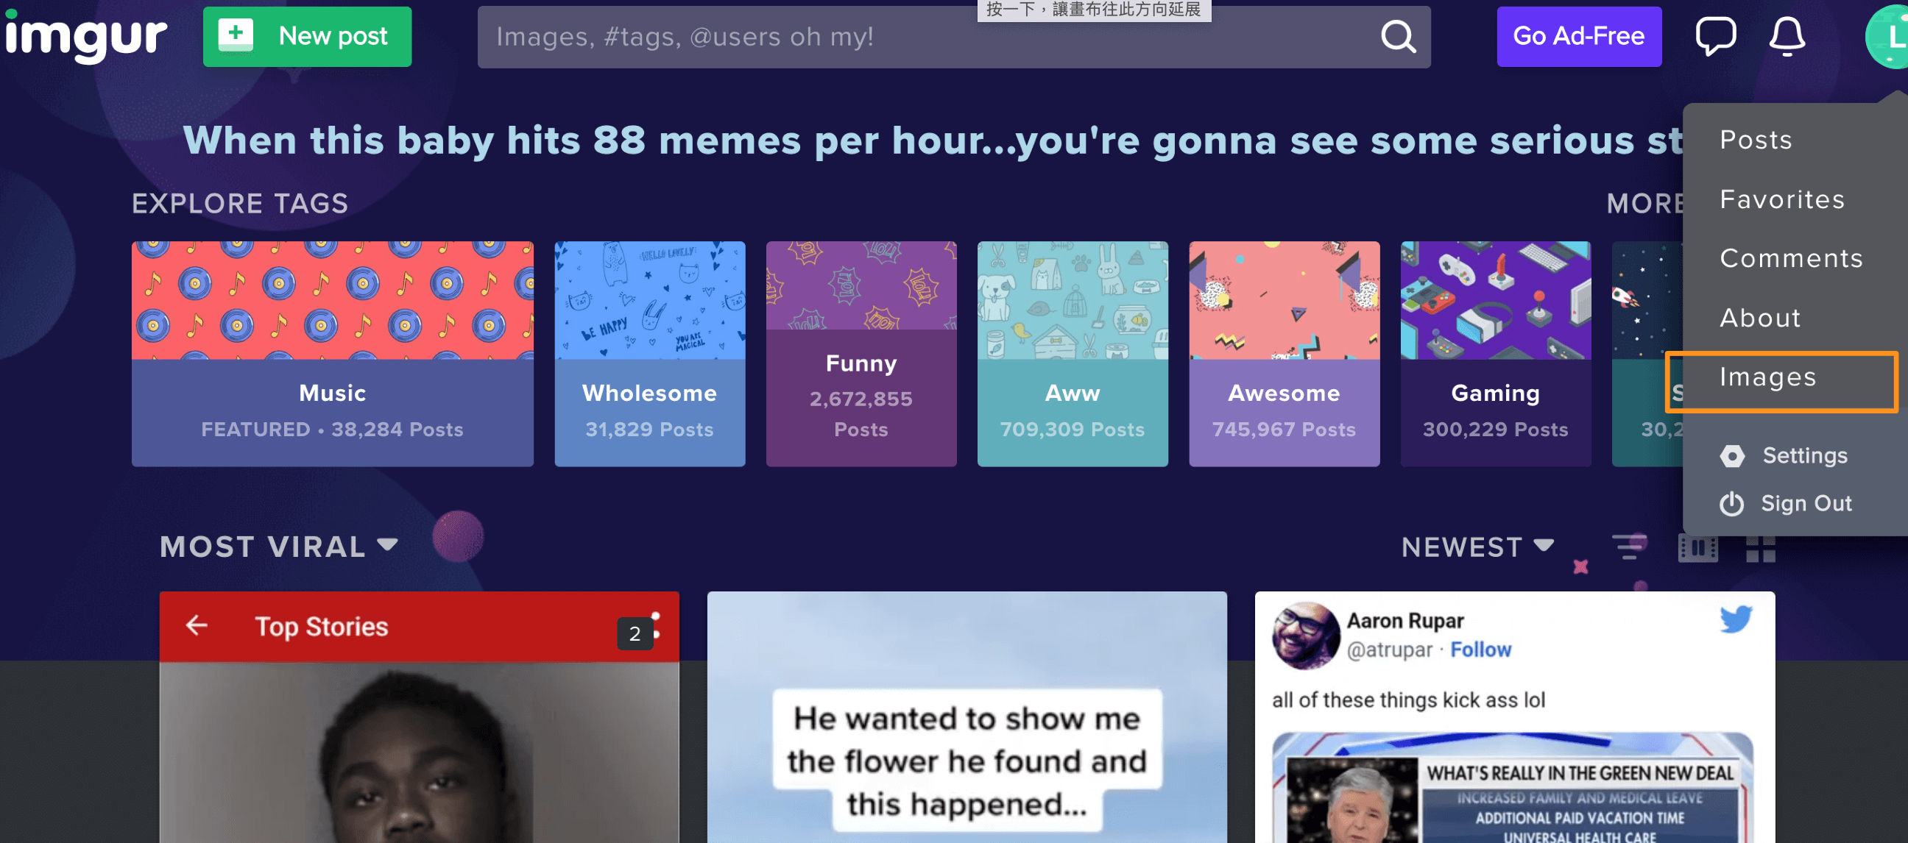
Task: Open the chat messages icon
Action: [x=1714, y=35]
